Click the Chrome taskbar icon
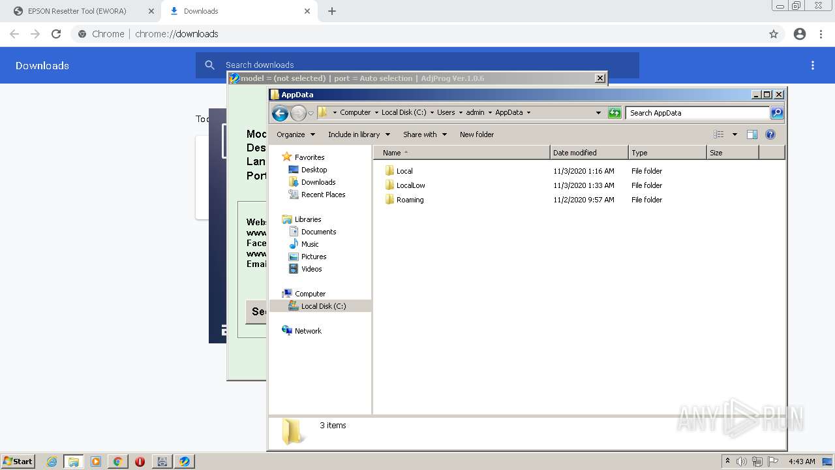Screen dimensions: 835x470 pyautogui.click(x=118, y=462)
